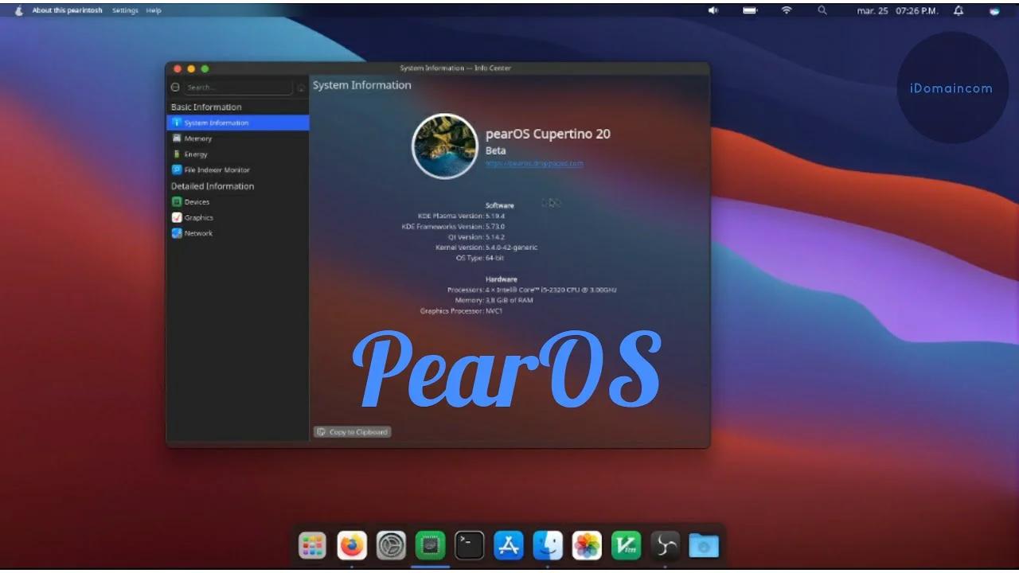Open Firefox from the dock

[351, 544]
